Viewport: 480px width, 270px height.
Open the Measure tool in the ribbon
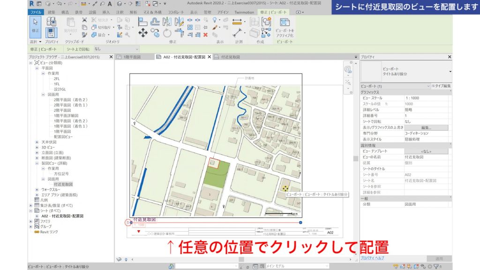(238, 22)
